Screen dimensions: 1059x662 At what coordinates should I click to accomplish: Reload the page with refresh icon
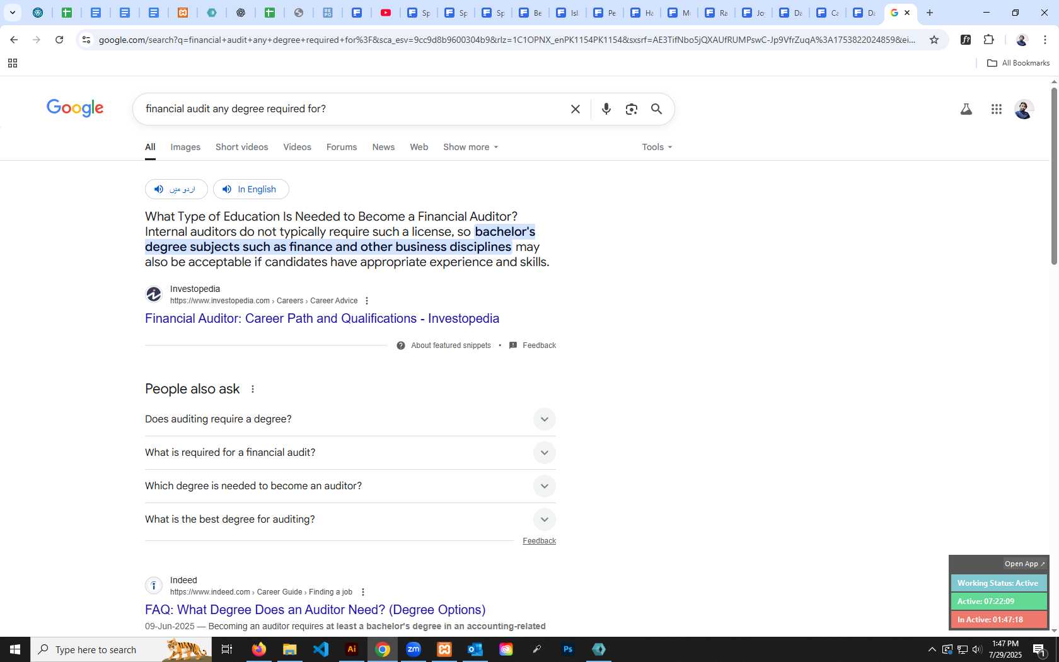coord(59,40)
